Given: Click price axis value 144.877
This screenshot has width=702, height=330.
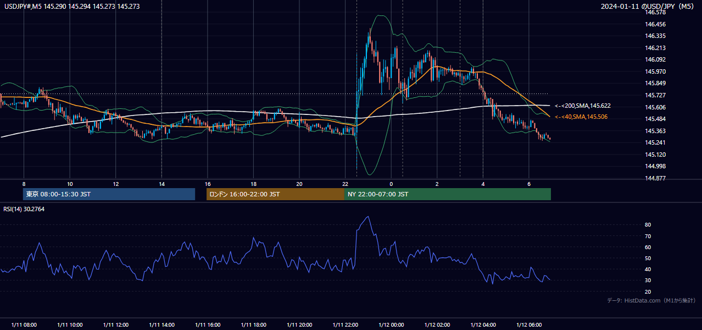Looking at the screenshot, I should (x=655, y=178).
